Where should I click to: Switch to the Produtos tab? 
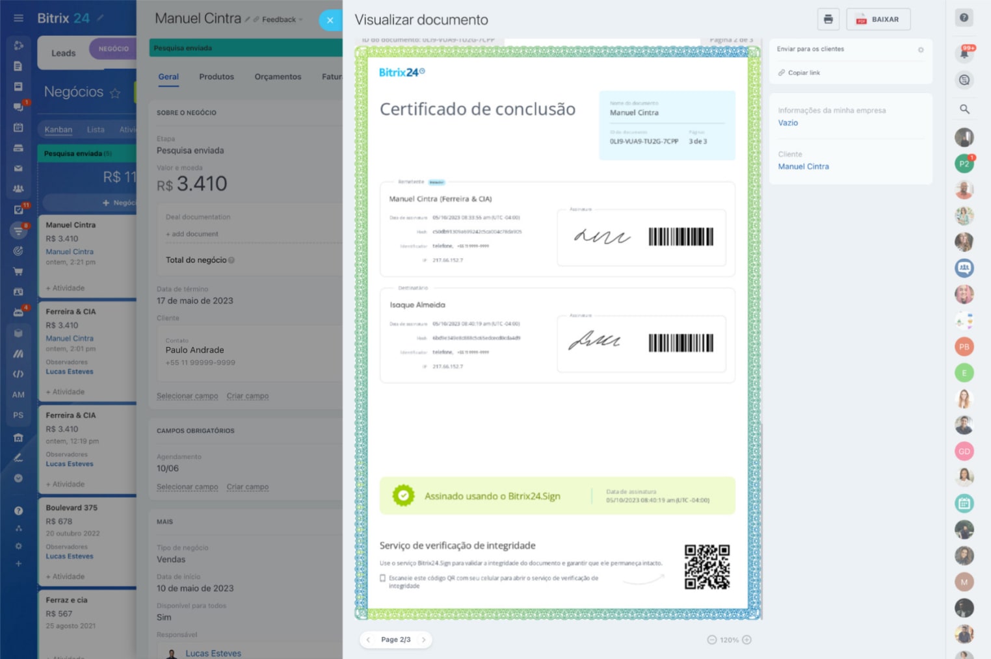tap(216, 77)
